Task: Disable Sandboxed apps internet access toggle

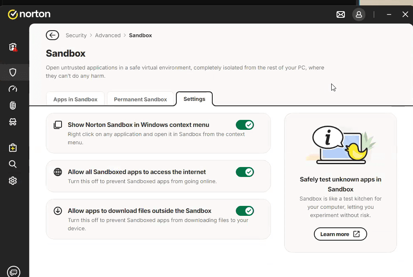Action: point(245,172)
